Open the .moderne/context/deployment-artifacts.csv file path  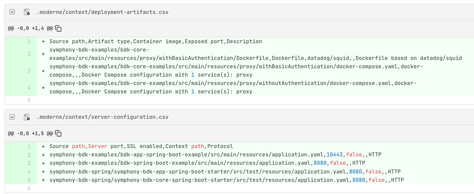pos(103,12)
